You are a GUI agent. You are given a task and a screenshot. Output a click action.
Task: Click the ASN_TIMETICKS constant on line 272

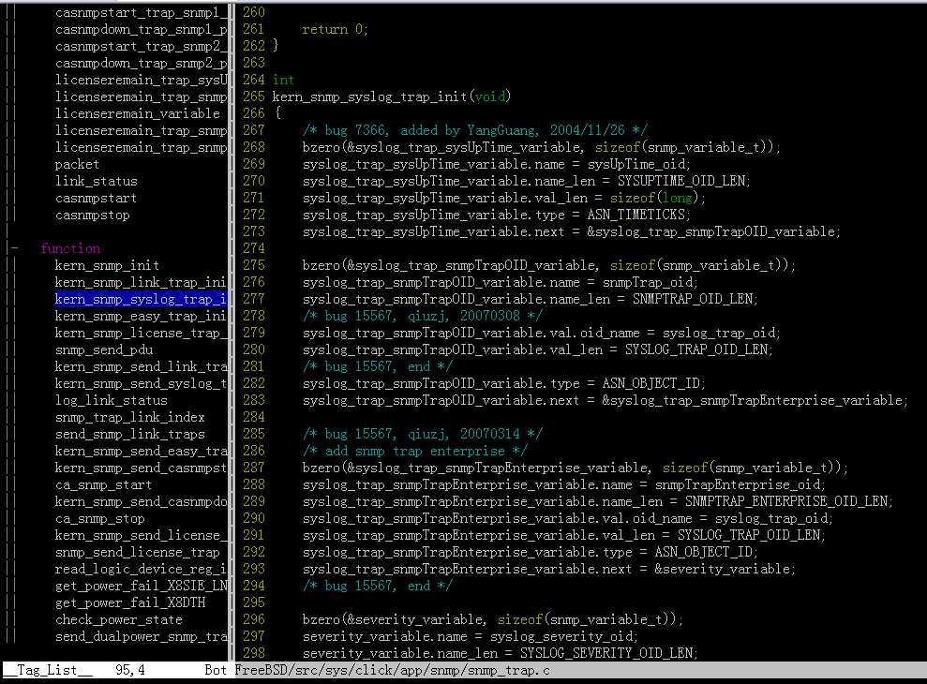click(635, 215)
